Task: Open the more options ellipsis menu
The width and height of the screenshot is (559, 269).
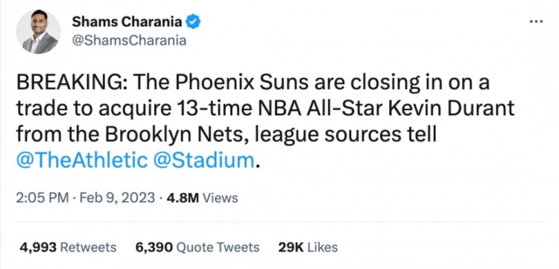Action: [x=536, y=22]
